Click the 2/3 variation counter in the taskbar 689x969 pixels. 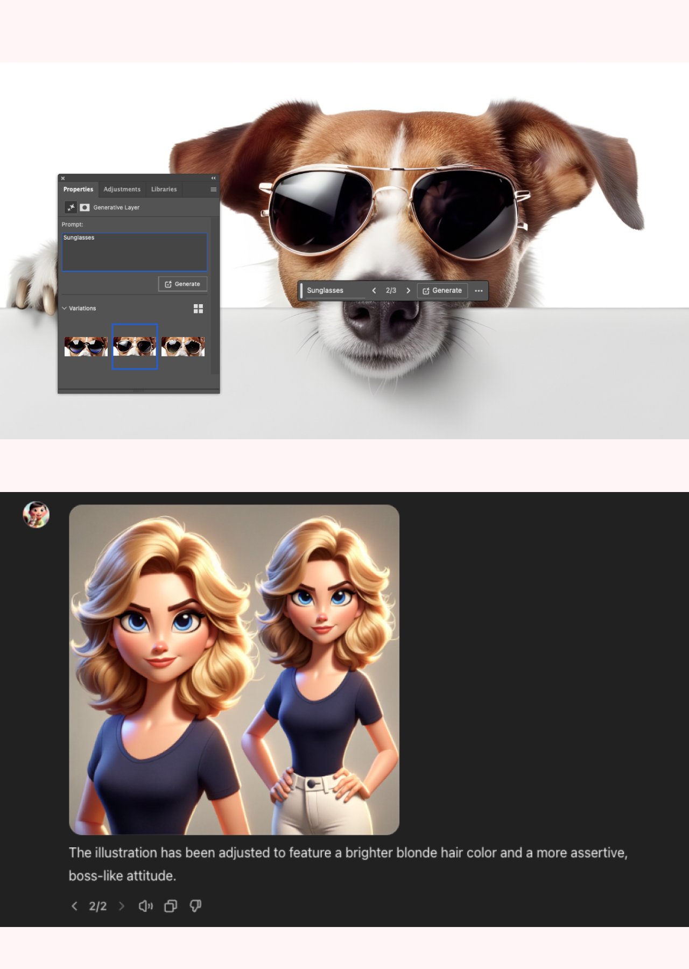click(391, 291)
